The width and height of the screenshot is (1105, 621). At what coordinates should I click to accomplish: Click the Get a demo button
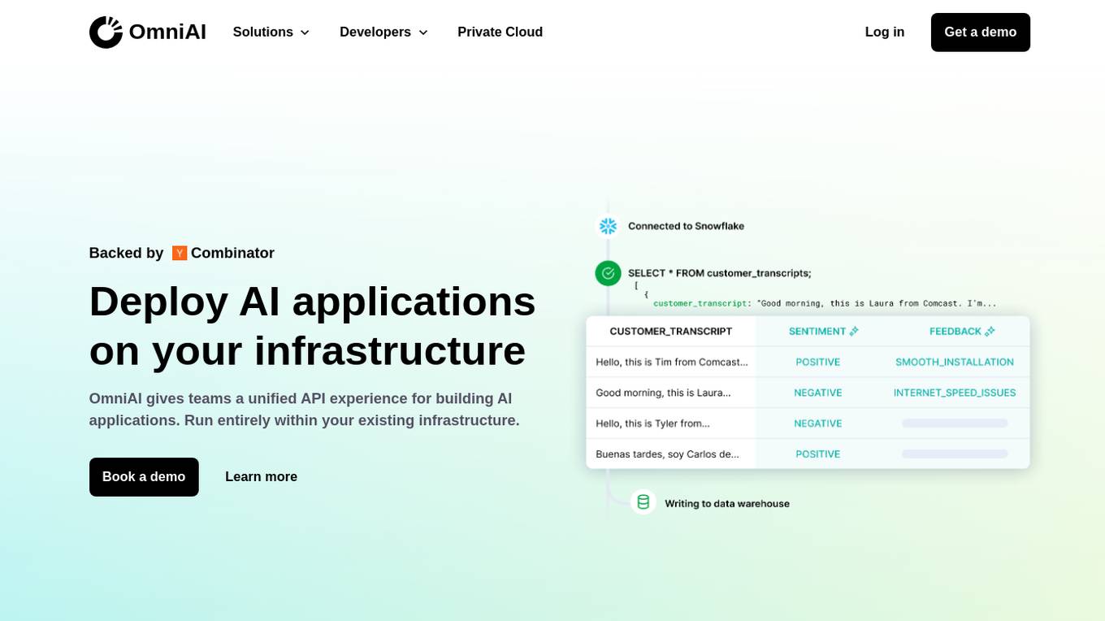tap(981, 33)
